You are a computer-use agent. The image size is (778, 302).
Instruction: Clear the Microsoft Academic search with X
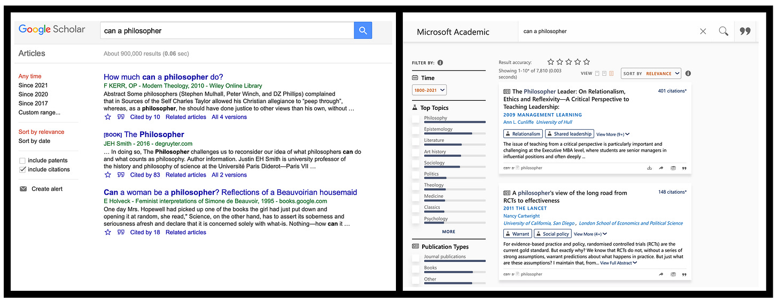pyautogui.click(x=703, y=31)
